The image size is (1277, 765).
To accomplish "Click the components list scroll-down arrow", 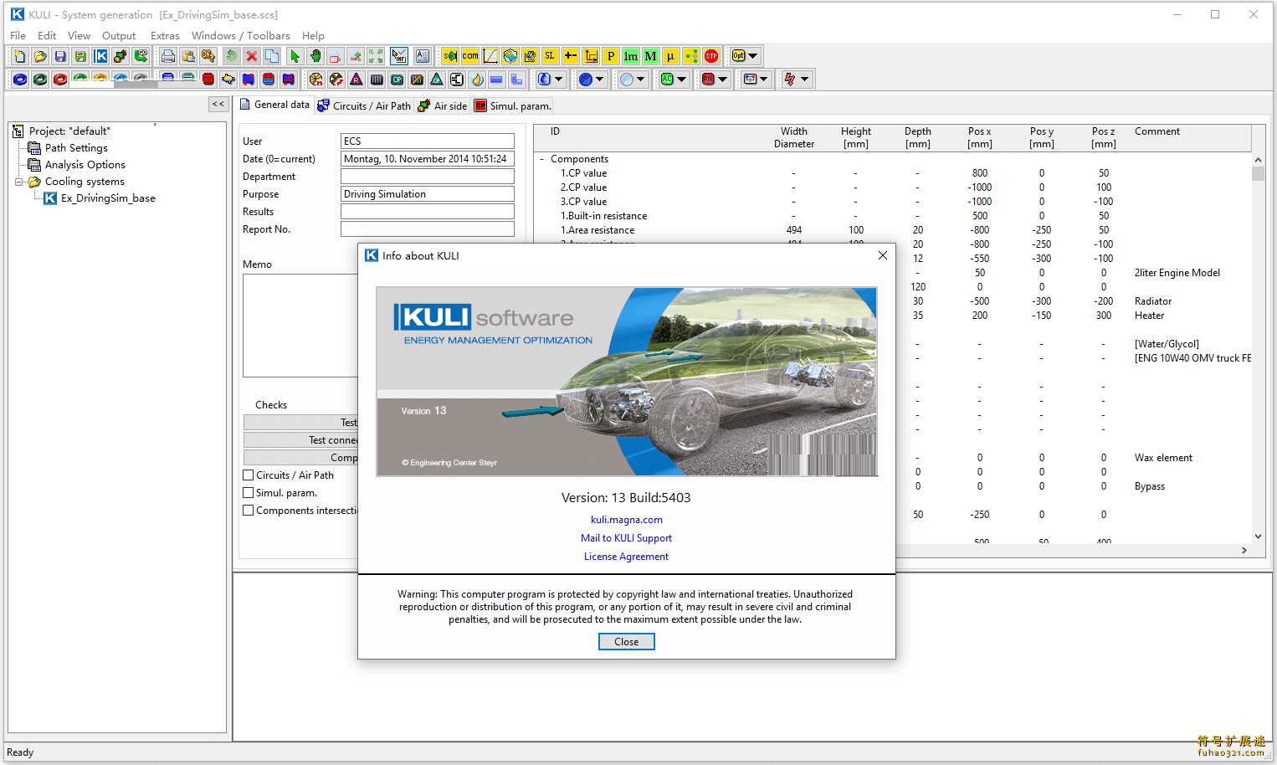I will 1258,537.
